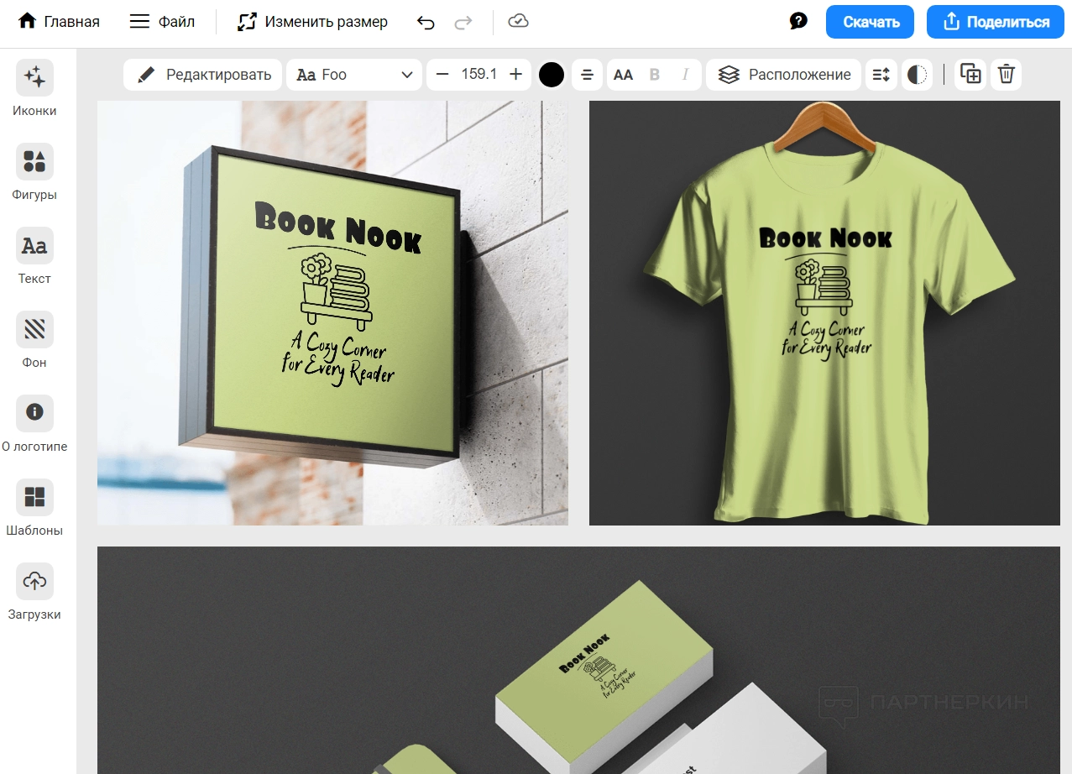Expand the Foo font dropdown
Viewport: 1072px width, 774px height.
(x=354, y=75)
